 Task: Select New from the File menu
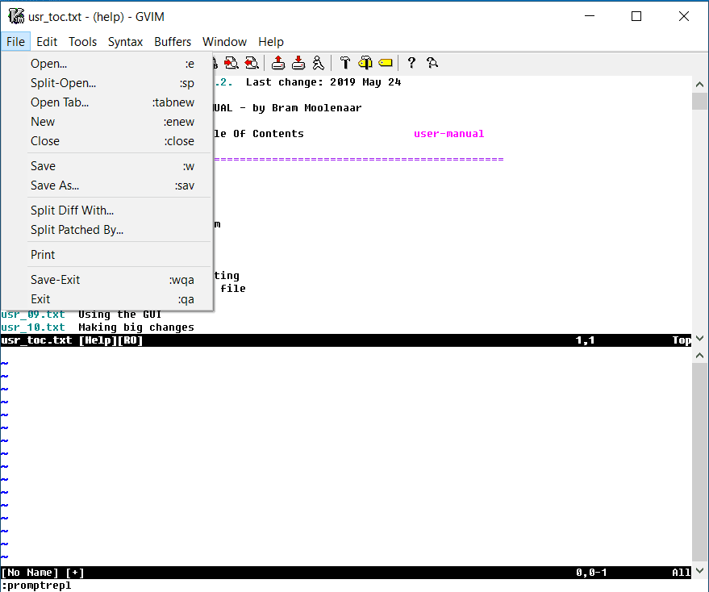pyautogui.click(x=107, y=122)
